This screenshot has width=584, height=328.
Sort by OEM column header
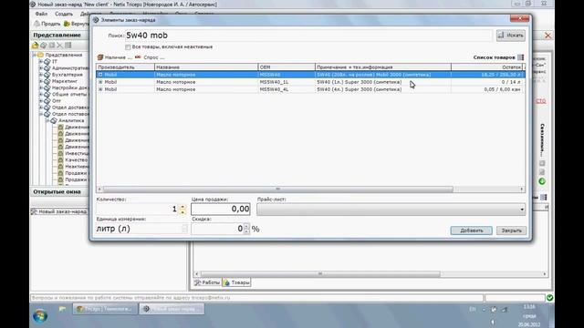[287, 67]
